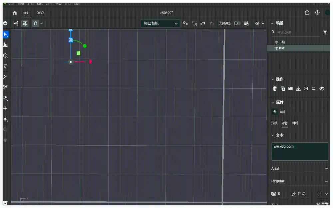Toggle the magnet snapping button
The height and width of the screenshot is (208, 333).
[36, 23]
